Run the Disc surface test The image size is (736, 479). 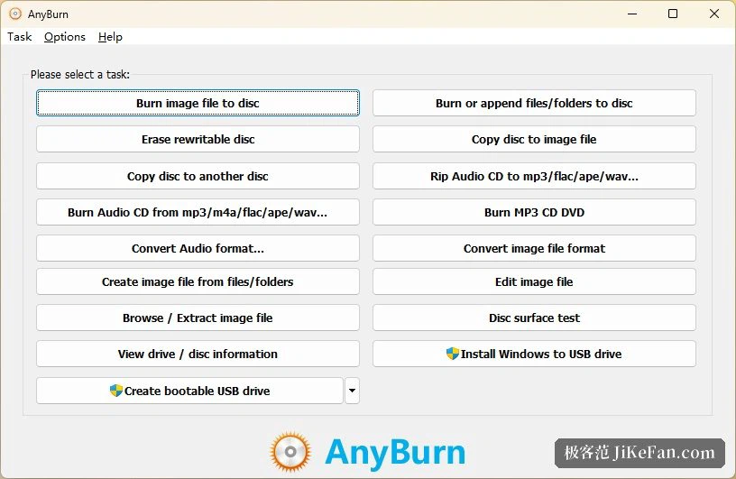click(x=534, y=318)
